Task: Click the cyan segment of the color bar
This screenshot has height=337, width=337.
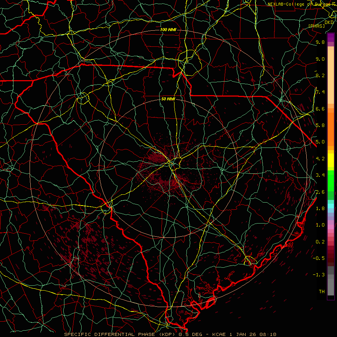Action: click(x=331, y=206)
